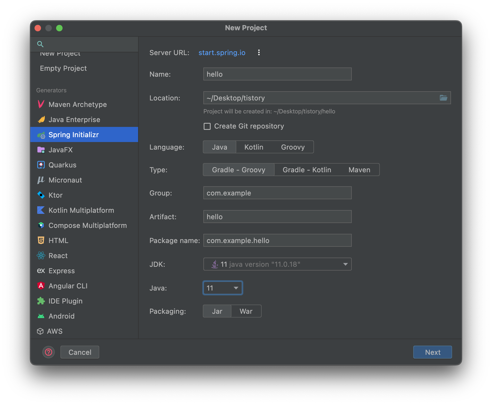Browse for location with folder icon
The width and height of the screenshot is (492, 405).
point(443,98)
